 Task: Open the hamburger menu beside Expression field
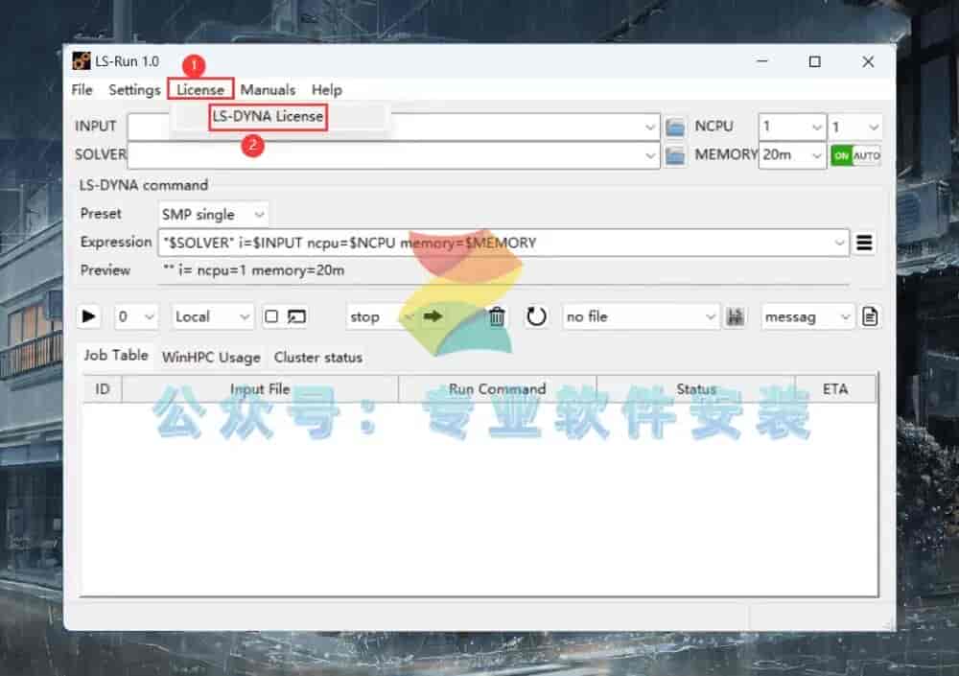point(864,243)
